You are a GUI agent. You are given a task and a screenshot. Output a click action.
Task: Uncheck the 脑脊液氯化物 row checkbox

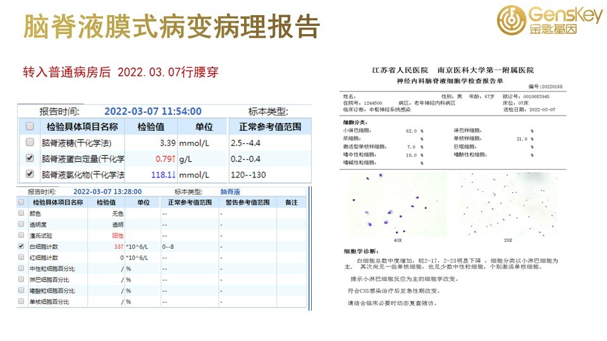[30, 174]
